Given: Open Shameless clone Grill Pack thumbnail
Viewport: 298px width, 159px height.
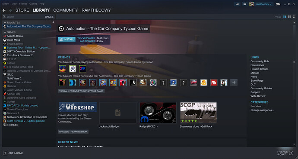Looking at the screenshot, I should [x=198, y=113].
